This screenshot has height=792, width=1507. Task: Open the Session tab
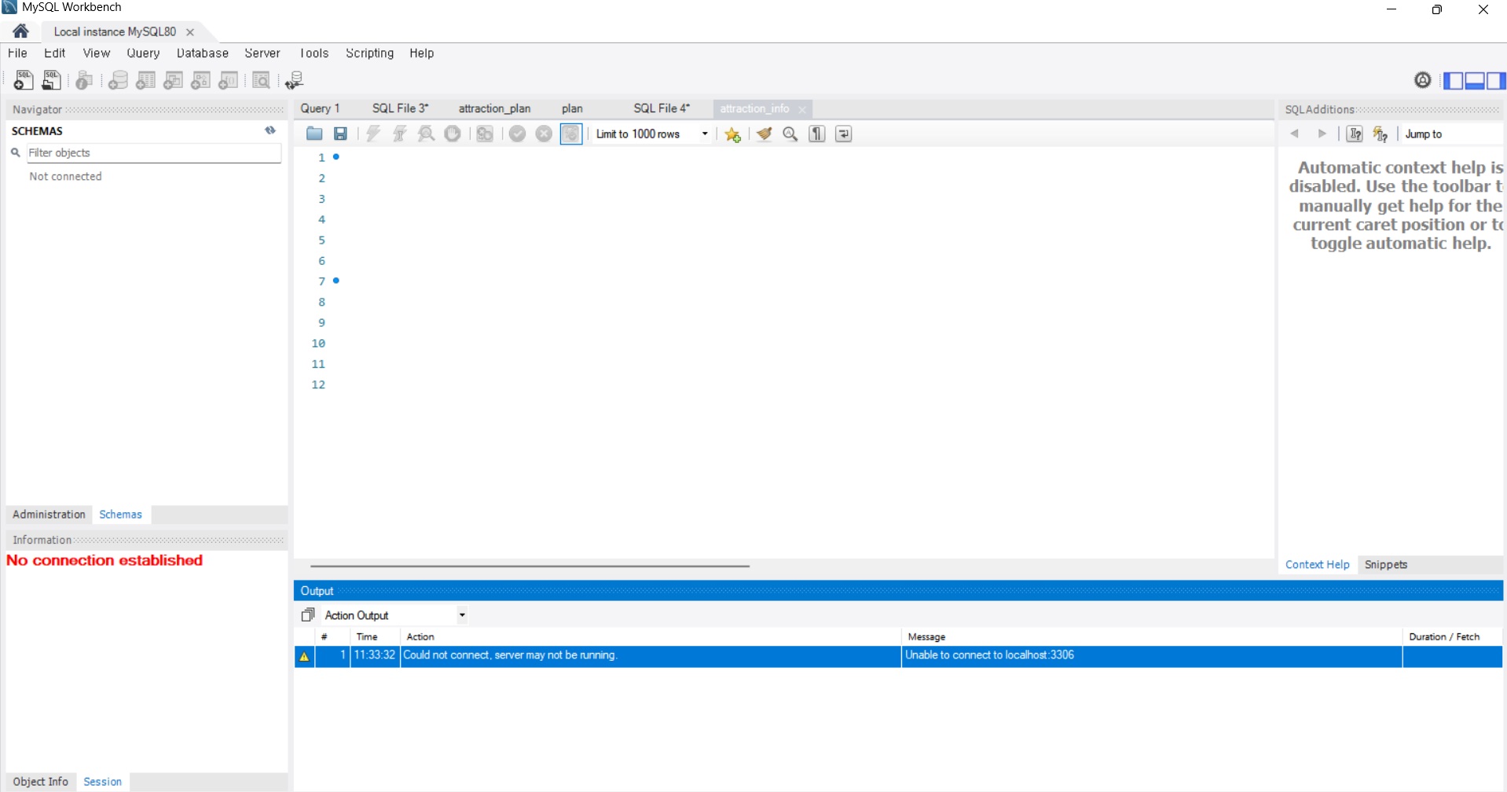[102, 782]
